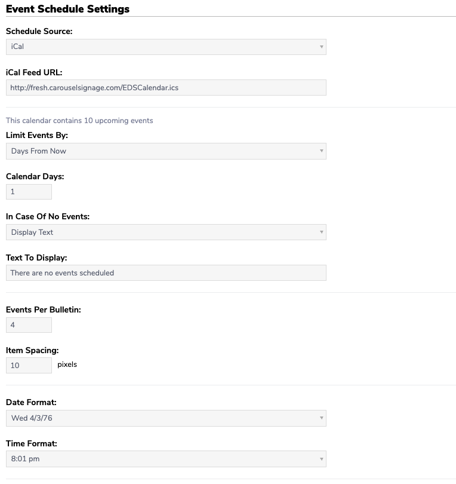The width and height of the screenshot is (456, 484).
Task: Click the Event Schedule Settings heading
Action: point(68,9)
